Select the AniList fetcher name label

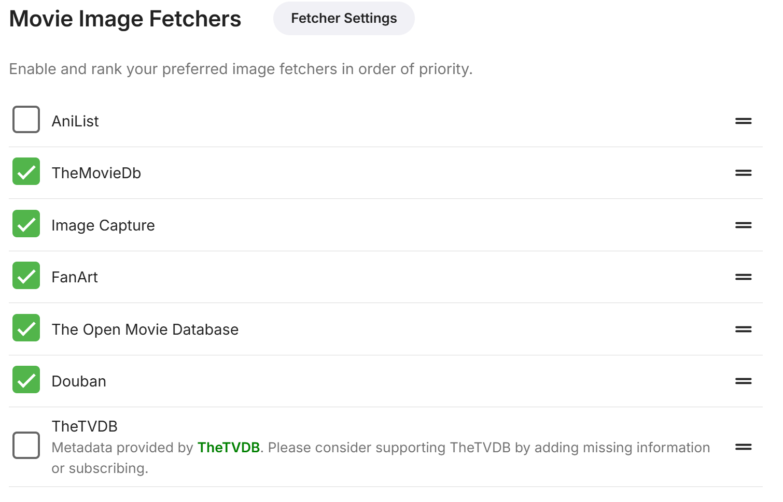tap(75, 121)
